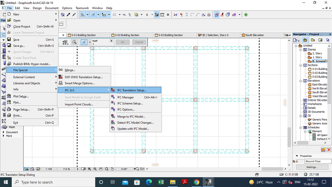Viewport: 332px width, 187px height.
Task: Select North Elevation in Navigator
Action: click(x=319, y=89)
